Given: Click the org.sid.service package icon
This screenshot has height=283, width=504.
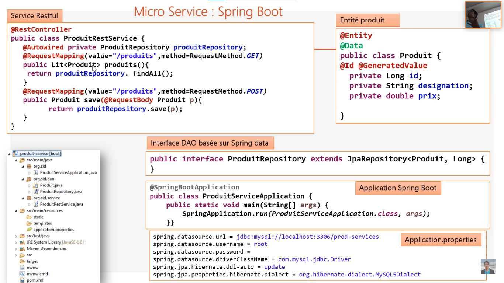Looking at the screenshot, I should 29,198.
